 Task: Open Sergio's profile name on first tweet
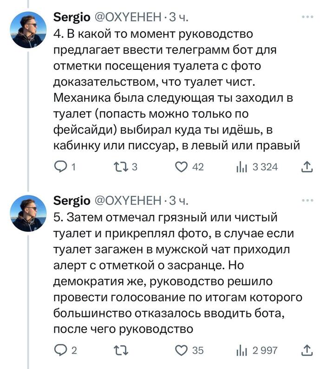[72, 18]
